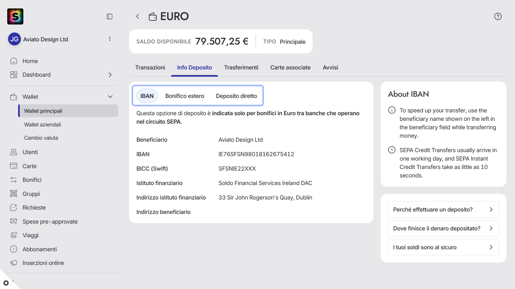Click the info icon in About IBAN
Viewport: 515px width, 289px height.
point(391,110)
